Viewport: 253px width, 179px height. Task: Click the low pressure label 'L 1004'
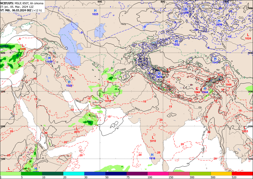pos(197,90)
